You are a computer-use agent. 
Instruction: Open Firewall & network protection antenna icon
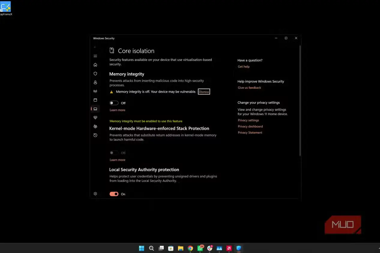95,91
